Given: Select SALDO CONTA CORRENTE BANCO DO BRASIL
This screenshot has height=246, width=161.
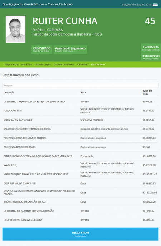Looking at the screenshot, I should coord(80,129).
